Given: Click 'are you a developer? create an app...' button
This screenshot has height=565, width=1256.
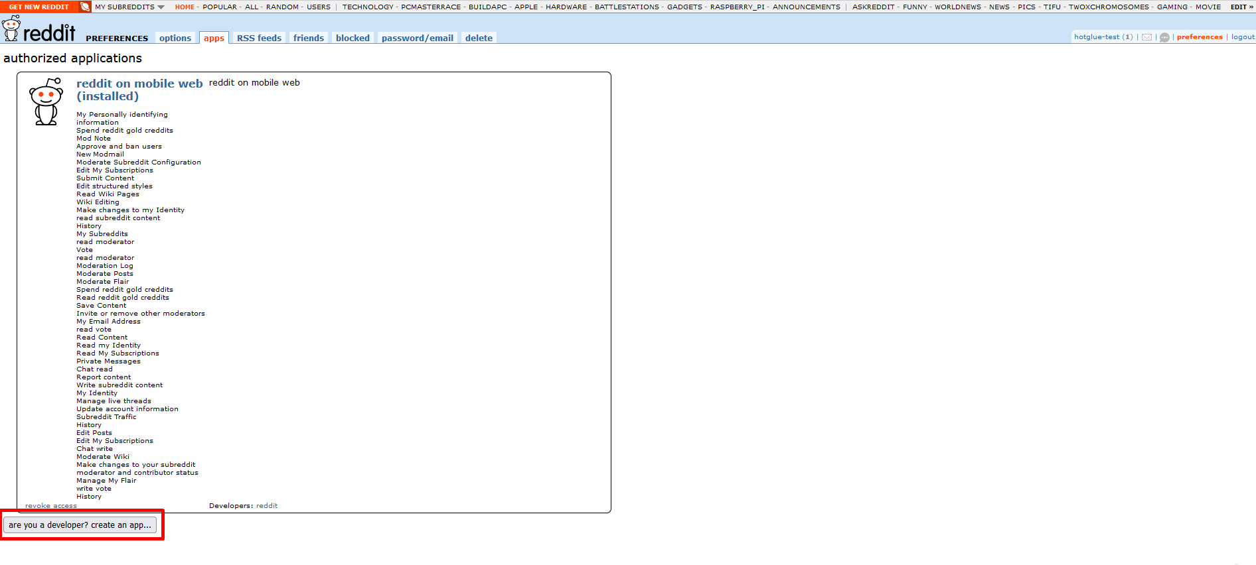Looking at the screenshot, I should point(80,525).
